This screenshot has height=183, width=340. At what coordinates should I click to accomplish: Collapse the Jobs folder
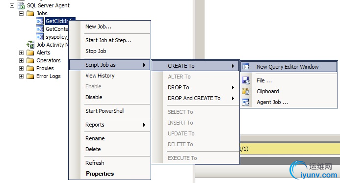point(21,13)
